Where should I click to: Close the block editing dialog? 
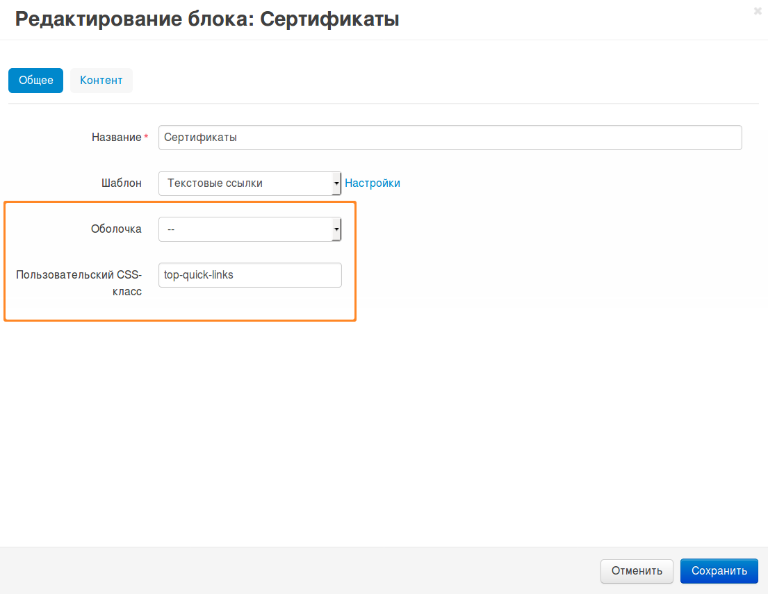click(x=758, y=11)
